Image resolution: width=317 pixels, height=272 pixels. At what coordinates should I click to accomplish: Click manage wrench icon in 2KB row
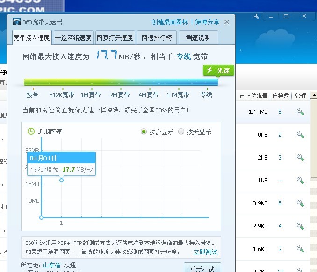[300, 157]
